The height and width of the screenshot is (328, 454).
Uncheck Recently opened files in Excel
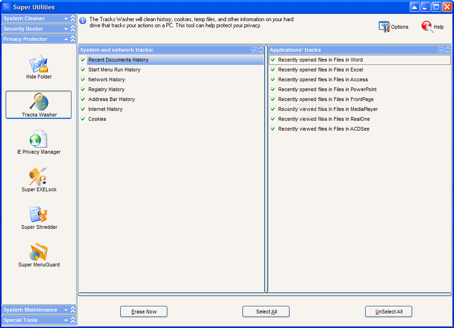[x=273, y=70]
